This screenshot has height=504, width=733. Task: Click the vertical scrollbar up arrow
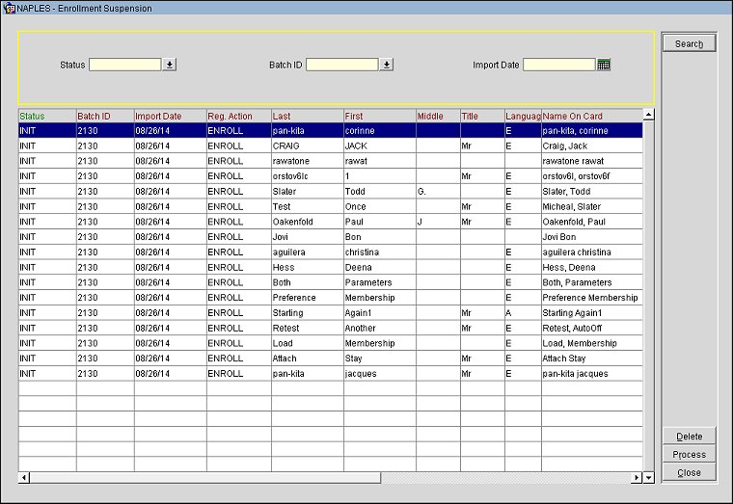point(648,115)
